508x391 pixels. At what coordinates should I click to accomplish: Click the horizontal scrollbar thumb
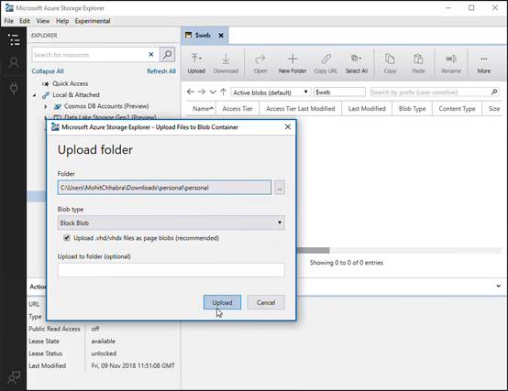point(313,250)
